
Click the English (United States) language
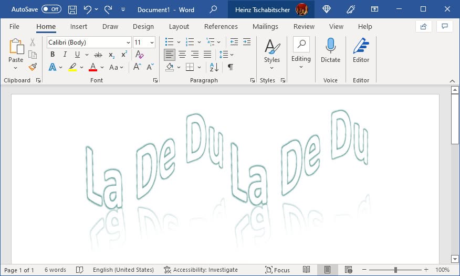123,270
